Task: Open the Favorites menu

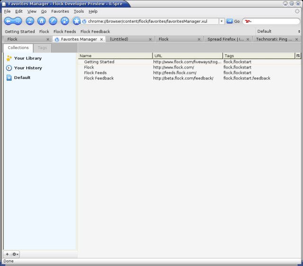Action: [x=60, y=11]
